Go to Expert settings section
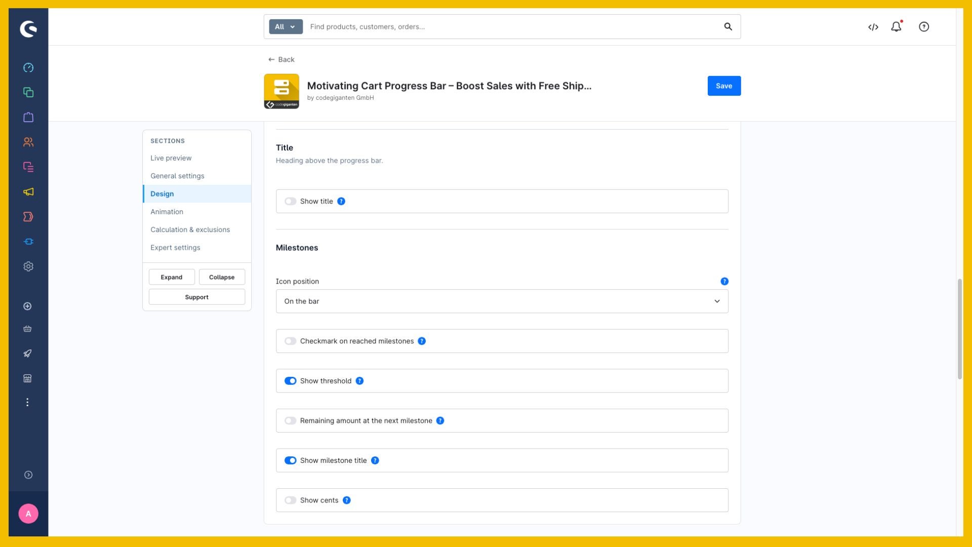 click(x=175, y=248)
